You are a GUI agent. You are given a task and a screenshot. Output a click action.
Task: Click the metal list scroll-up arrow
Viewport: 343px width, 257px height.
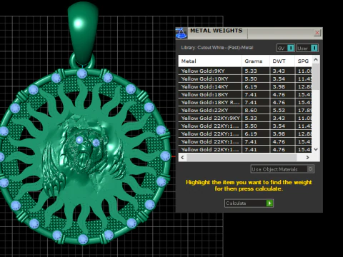316,59
